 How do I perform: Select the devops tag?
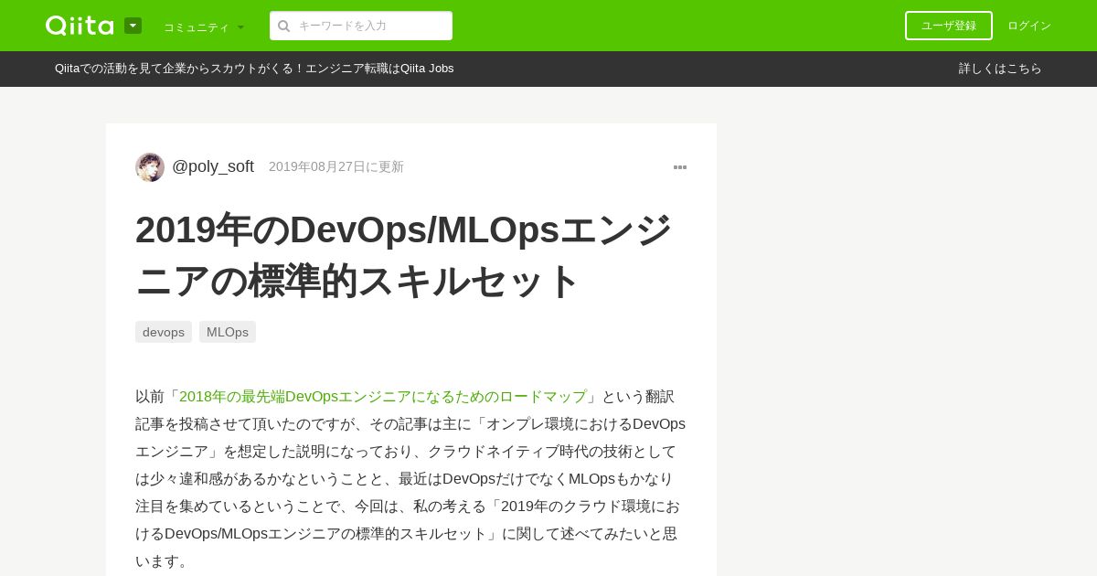click(x=164, y=332)
